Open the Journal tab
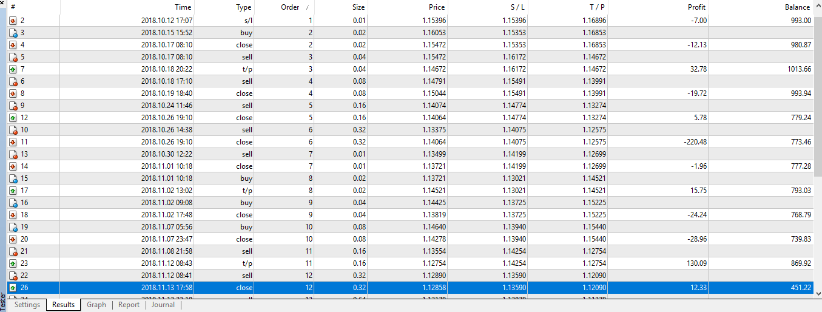The height and width of the screenshot is (312, 822). click(x=163, y=305)
